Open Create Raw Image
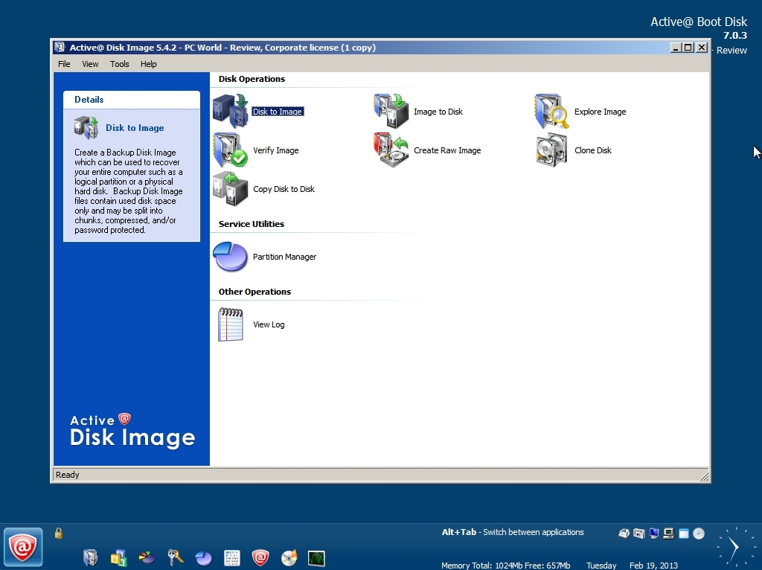 pos(447,150)
